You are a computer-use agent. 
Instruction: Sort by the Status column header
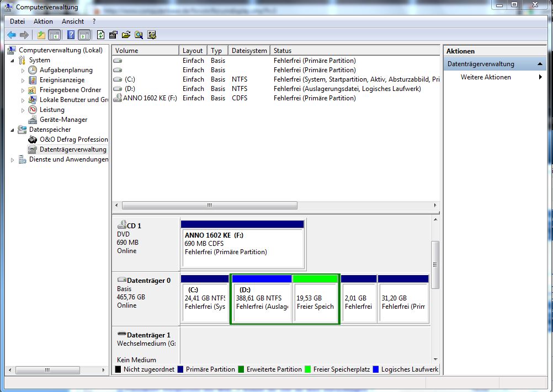(355, 50)
